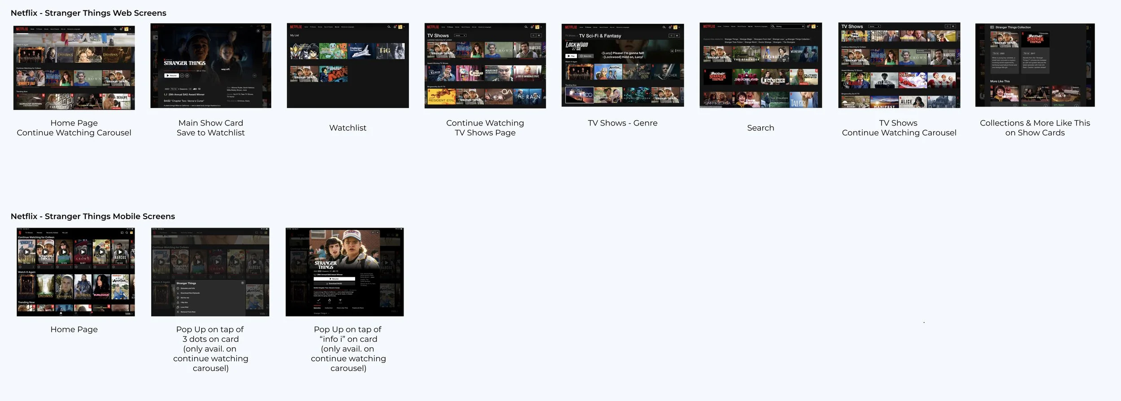Click "Netflix - Stranger Things Web Screens" heading
Viewport: 1121px width, 401px height.
pos(88,13)
